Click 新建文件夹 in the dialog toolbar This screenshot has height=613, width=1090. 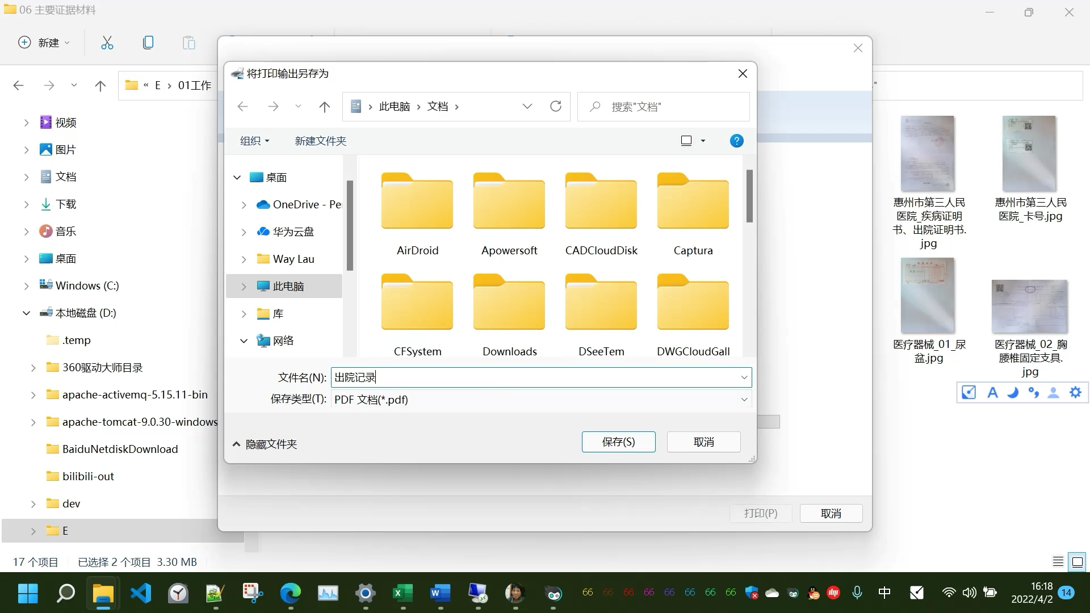pos(320,141)
